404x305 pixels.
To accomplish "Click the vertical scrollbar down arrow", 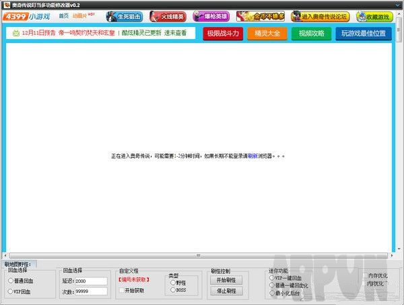I will 399,249.
